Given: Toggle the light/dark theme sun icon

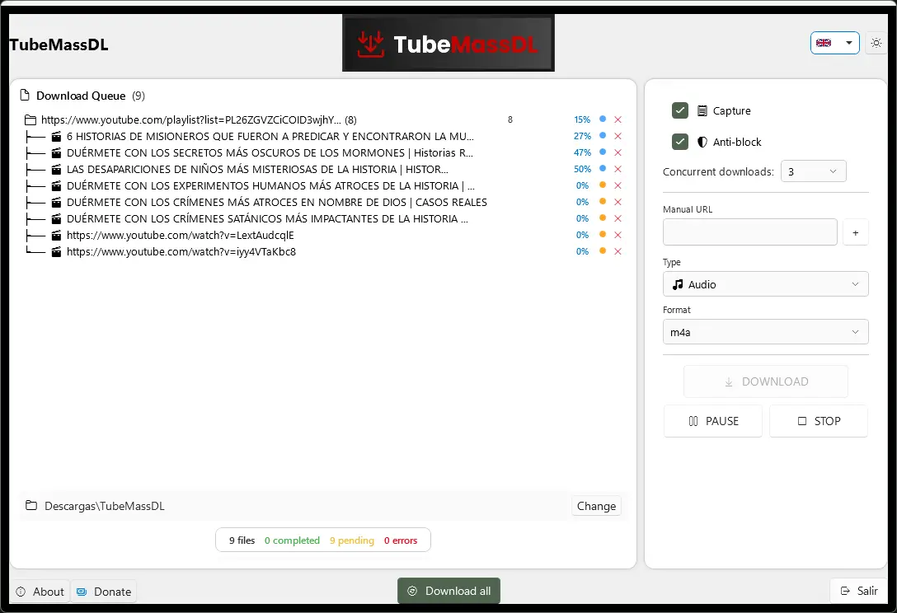Looking at the screenshot, I should [876, 43].
